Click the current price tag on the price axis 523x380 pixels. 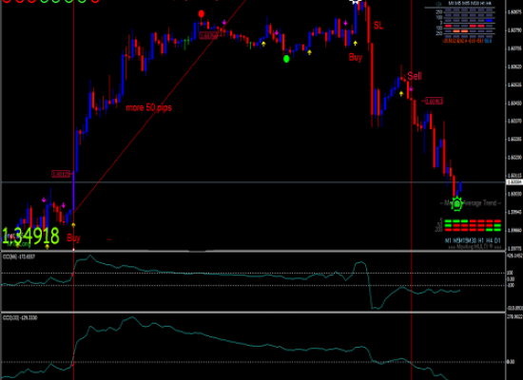click(514, 182)
